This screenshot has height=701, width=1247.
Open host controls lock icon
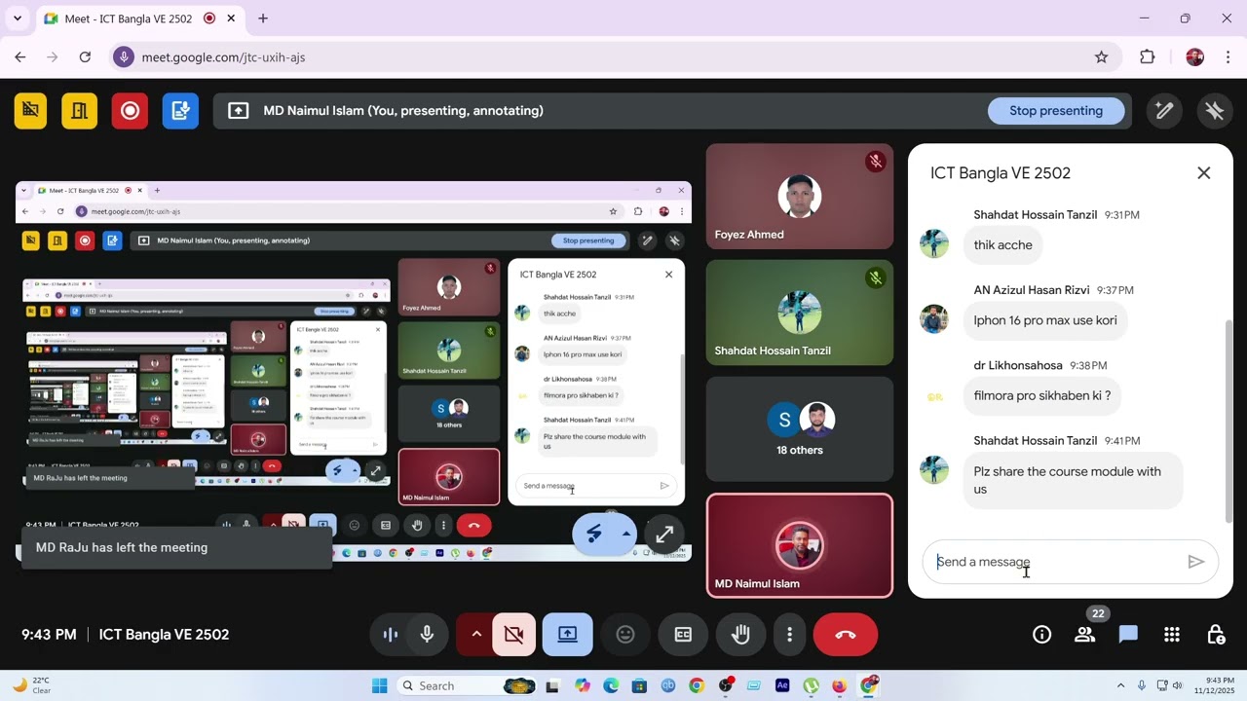point(1215,635)
